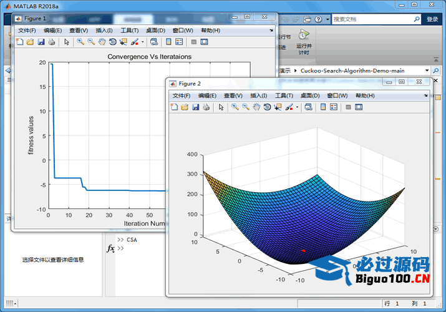Screen dimensions: 446x312
Task: Activate Zoom Out tool in Figure 1
Action: point(91,42)
